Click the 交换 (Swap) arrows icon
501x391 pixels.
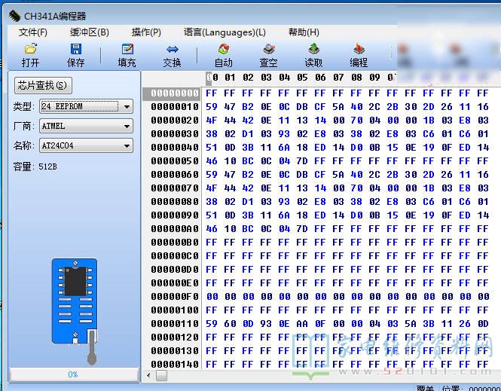tap(172, 50)
